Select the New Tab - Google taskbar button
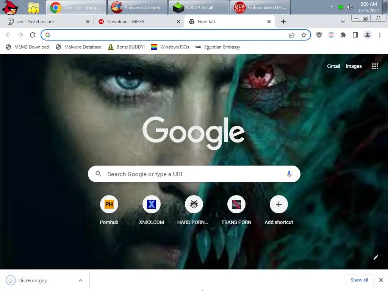 point(76,8)
